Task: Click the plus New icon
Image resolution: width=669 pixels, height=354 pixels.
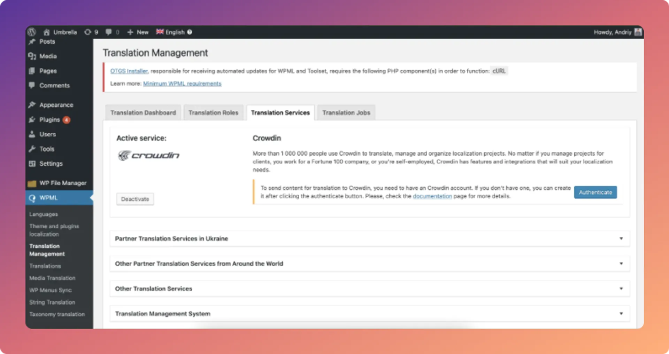Action: tap(130, 32)
